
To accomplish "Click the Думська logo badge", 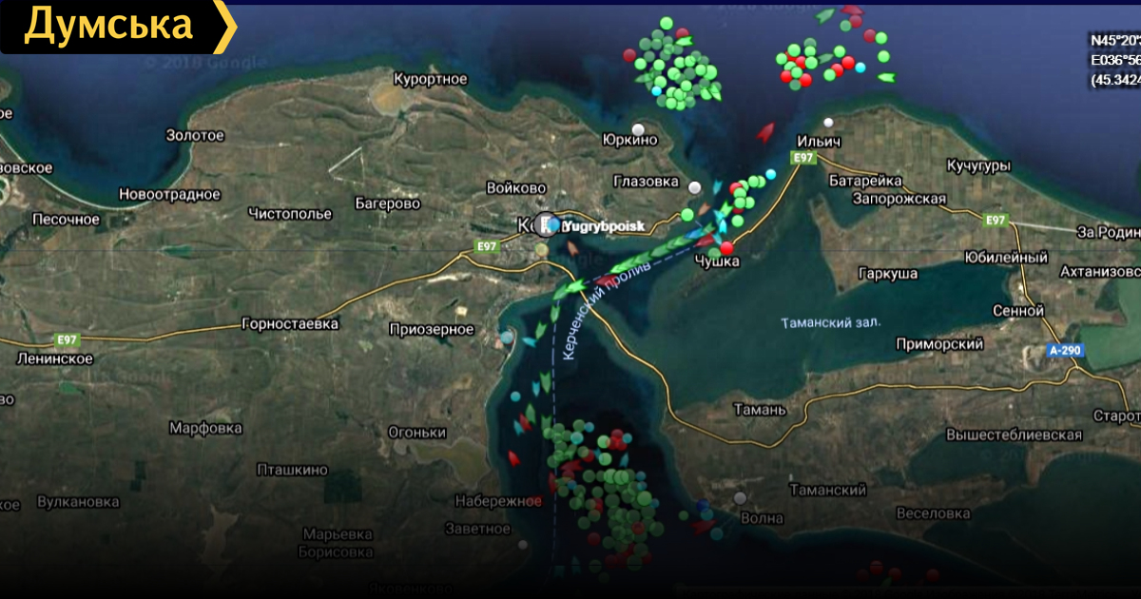I will point(114,27).
